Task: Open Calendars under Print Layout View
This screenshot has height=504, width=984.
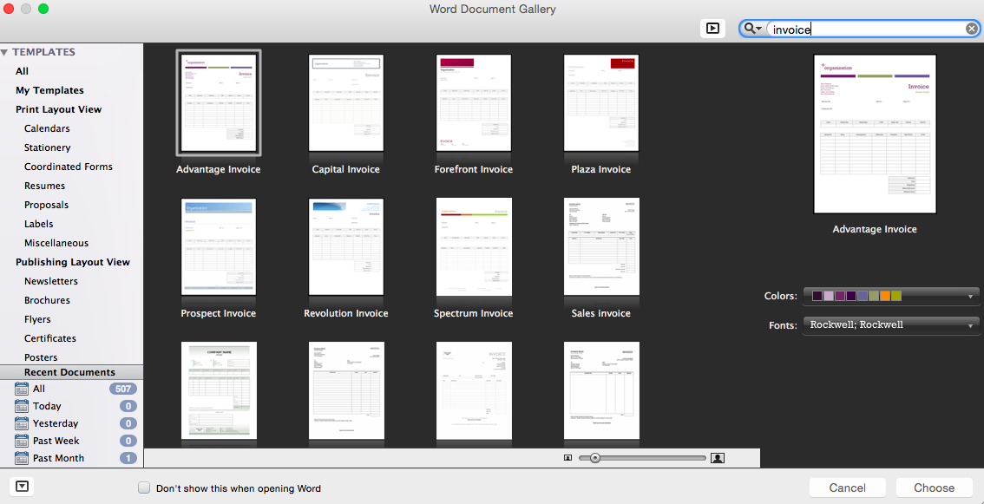Action: coord(47,128)
